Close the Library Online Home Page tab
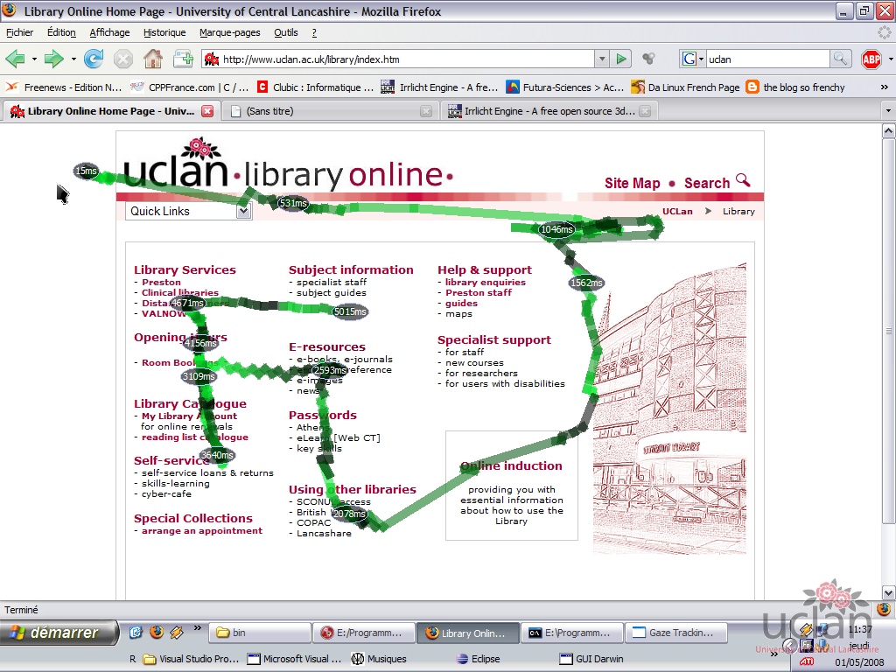896x672 pixels. (x=207, y=111)
